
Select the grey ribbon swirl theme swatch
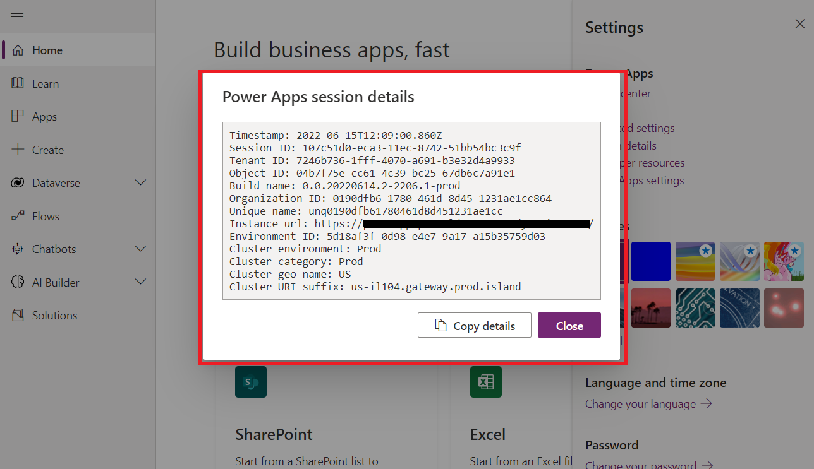pyautogui.click(x=739, y=261)
